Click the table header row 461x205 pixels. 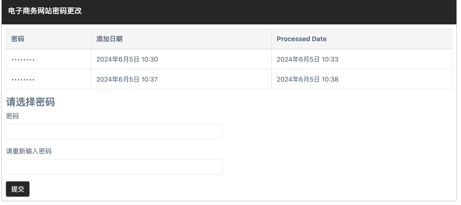[x=229, y=39]
